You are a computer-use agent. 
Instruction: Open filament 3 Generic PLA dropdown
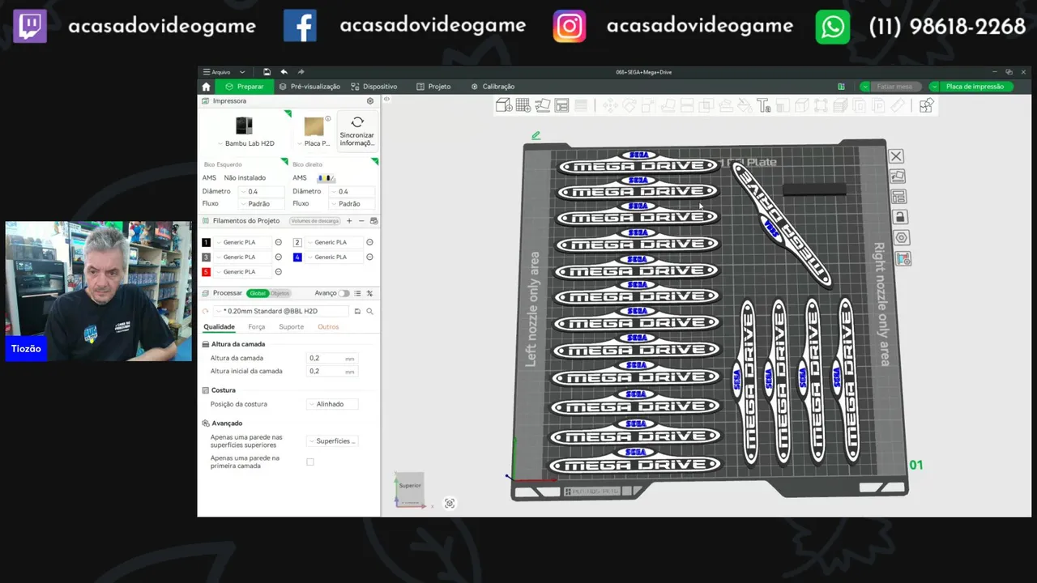(x=242, y=257)
